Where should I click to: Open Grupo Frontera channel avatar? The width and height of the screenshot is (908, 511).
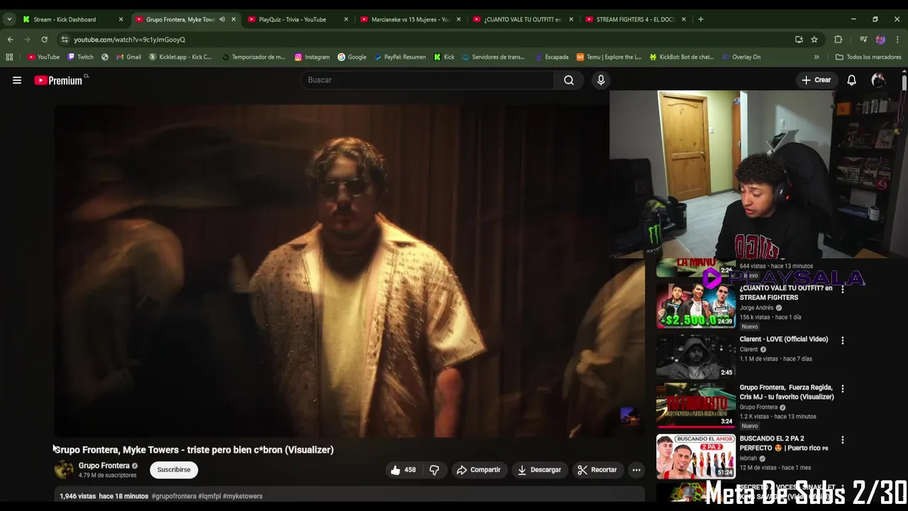(64, 470)
